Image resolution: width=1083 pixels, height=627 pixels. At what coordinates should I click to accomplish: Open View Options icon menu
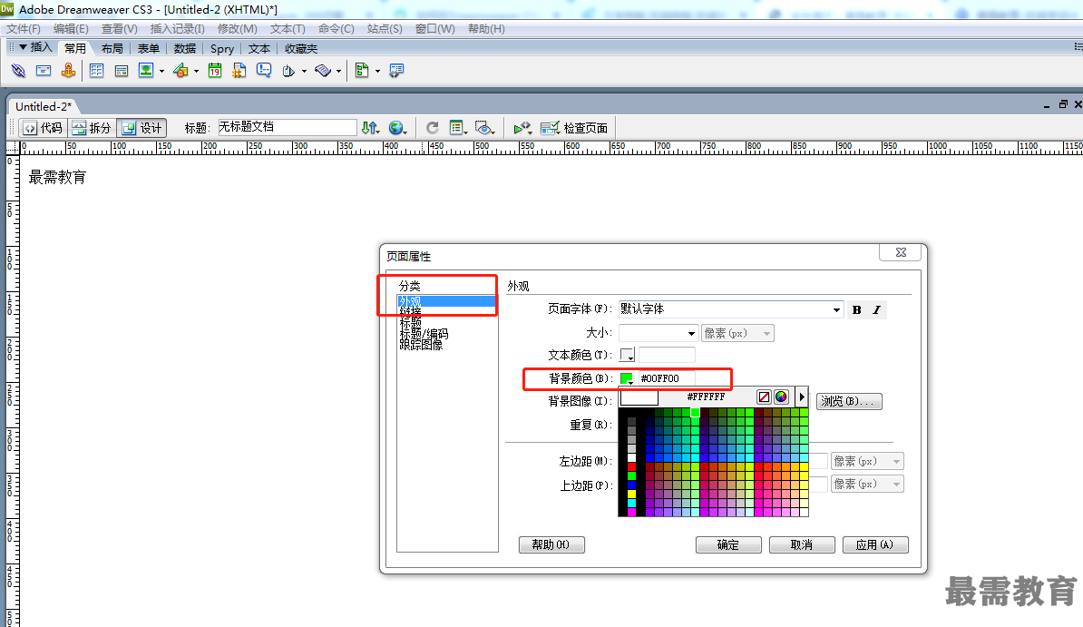[x=458, y=128]
